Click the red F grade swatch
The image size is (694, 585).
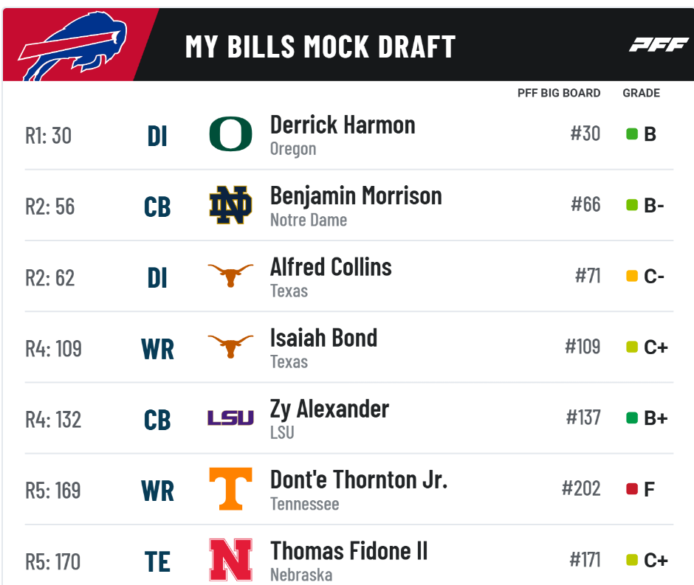click(x=632, y=488)
